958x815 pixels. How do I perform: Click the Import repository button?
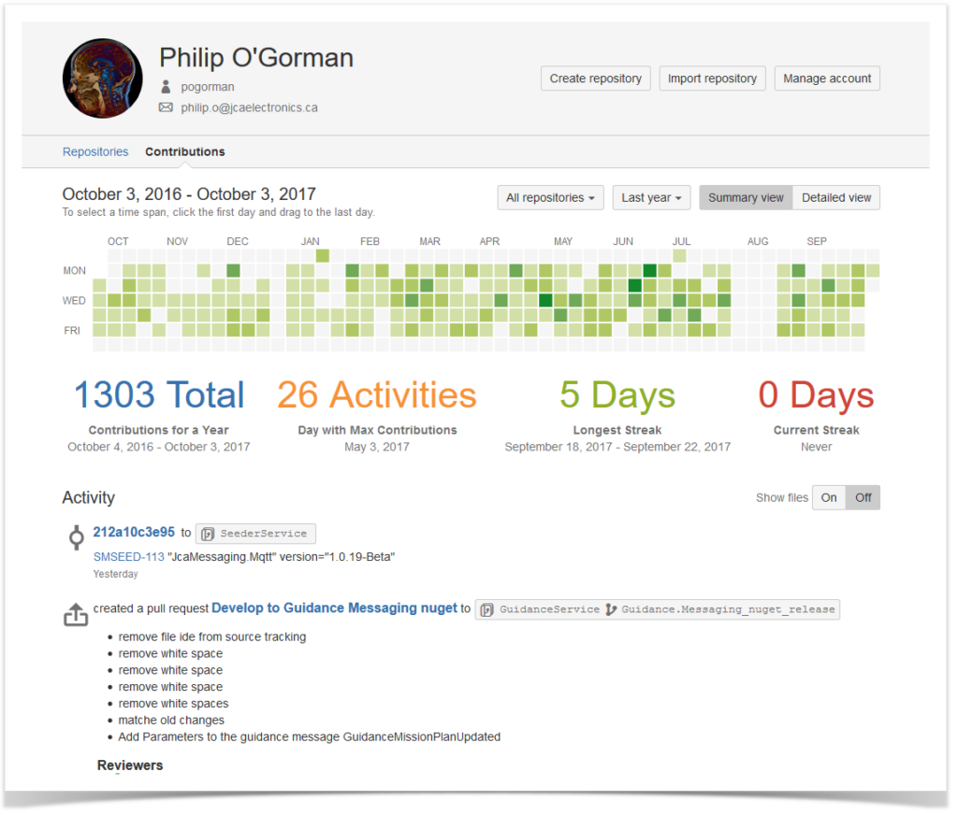point(712,79)
